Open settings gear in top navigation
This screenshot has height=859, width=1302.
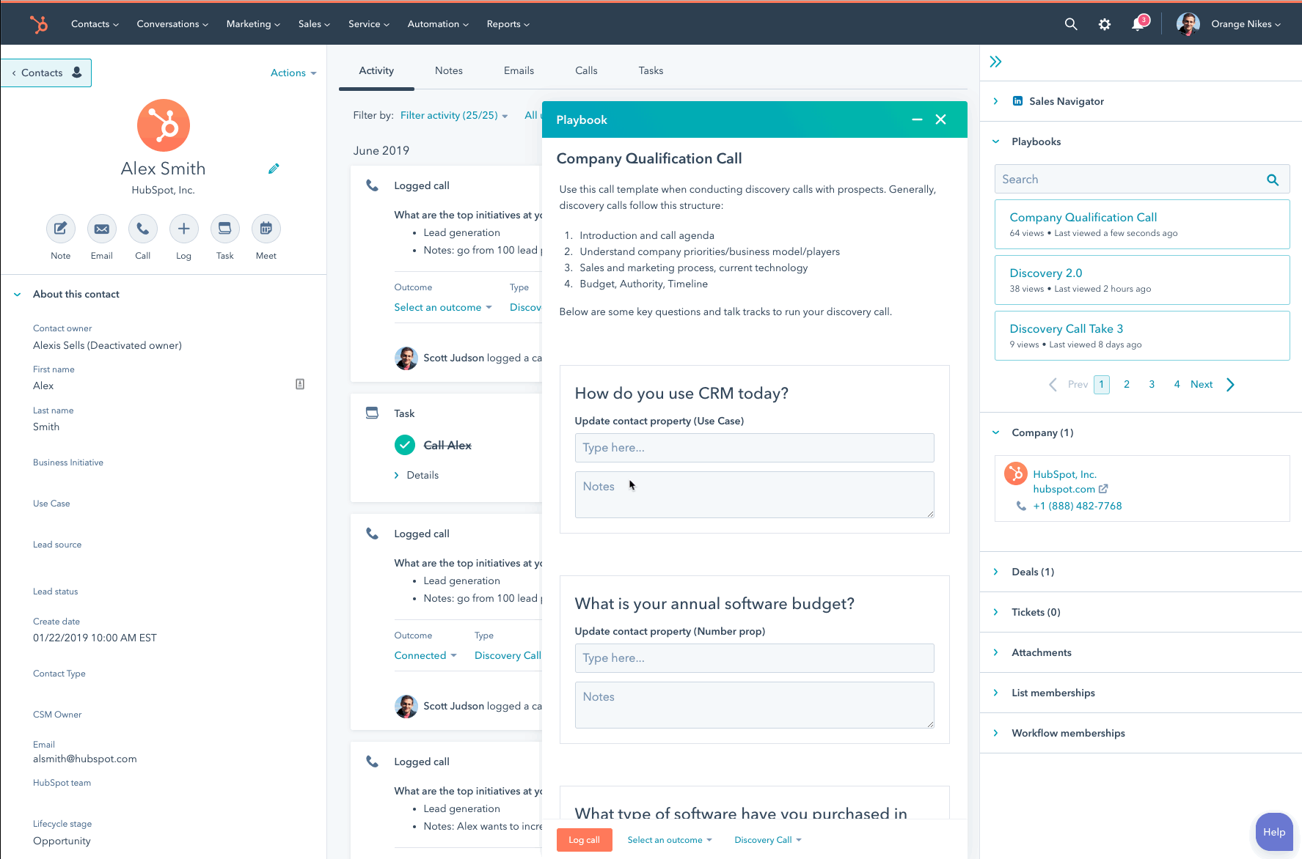point(1104,24)
